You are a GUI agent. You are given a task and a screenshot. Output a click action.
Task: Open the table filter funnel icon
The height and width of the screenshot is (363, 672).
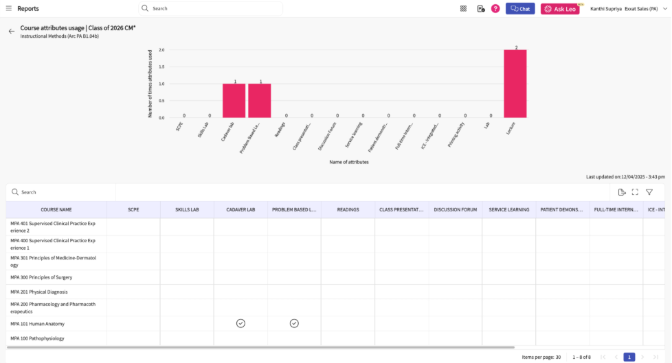[649, 192]
